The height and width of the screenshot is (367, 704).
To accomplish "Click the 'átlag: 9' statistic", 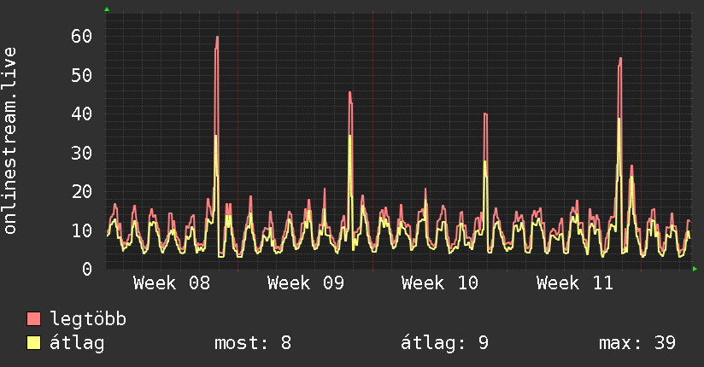I will (x=444, y=343).
